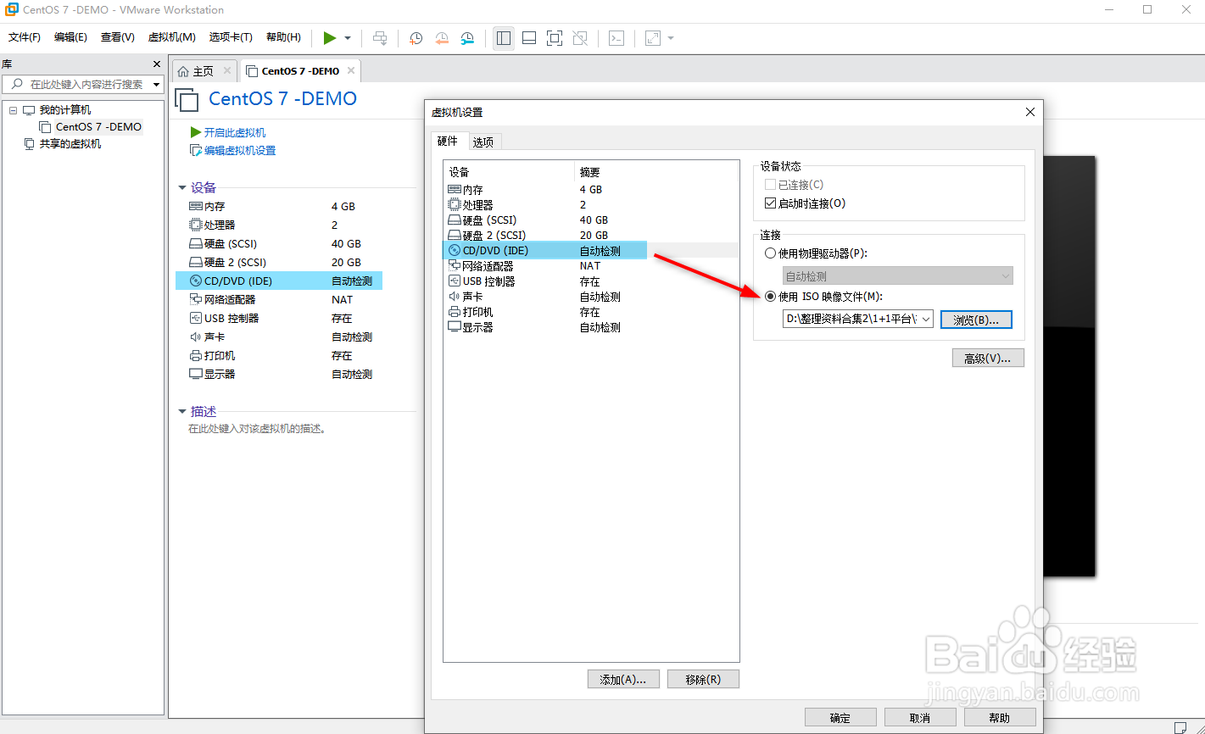This screenshot has width=1205, height=734.
Task: Click the green Power On play icon
Action: click(330, 38)
